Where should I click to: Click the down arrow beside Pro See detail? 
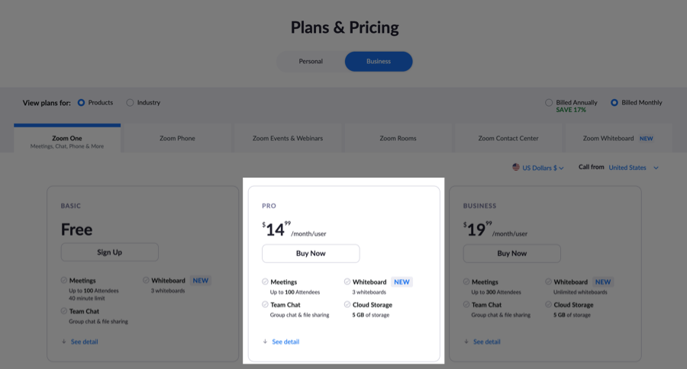click(x=265, y=342)
